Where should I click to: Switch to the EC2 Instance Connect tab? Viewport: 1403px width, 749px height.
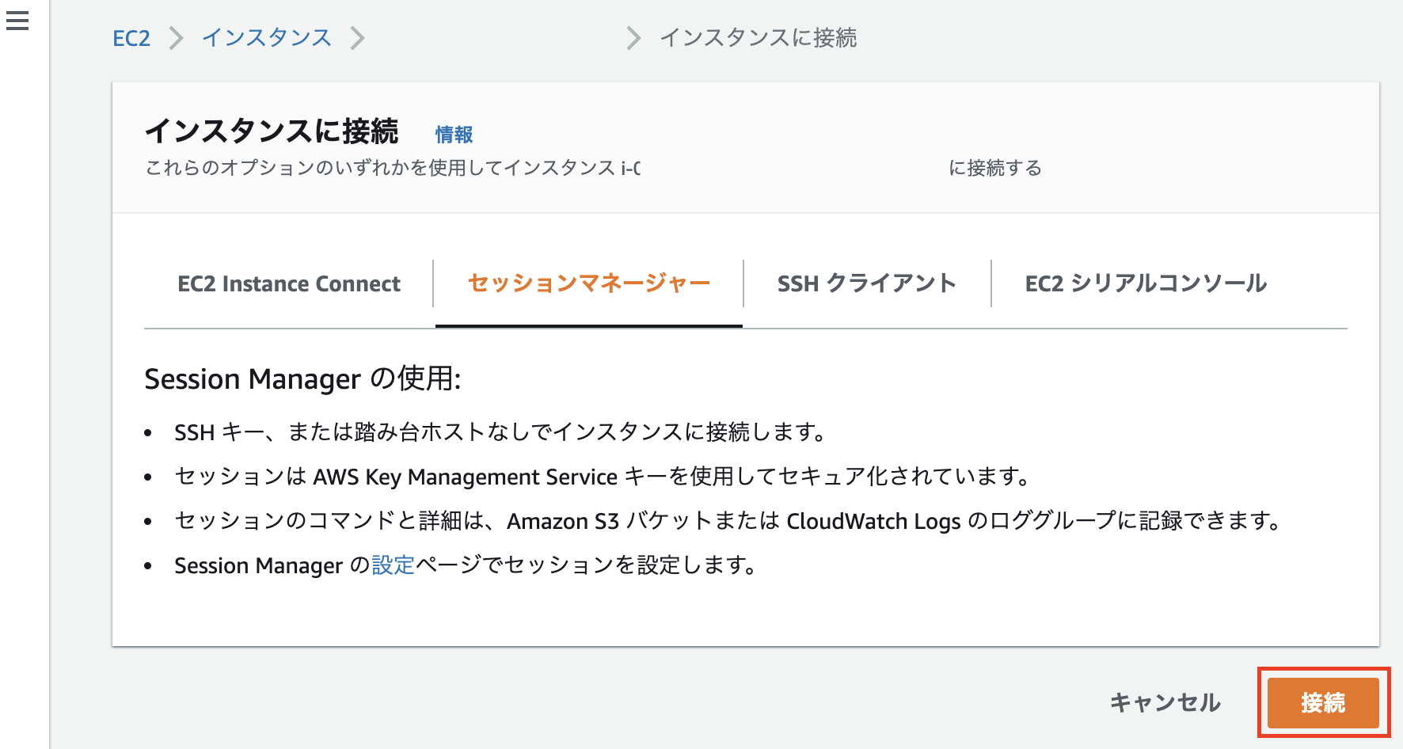pyautogui.click(x=290, y=283)
